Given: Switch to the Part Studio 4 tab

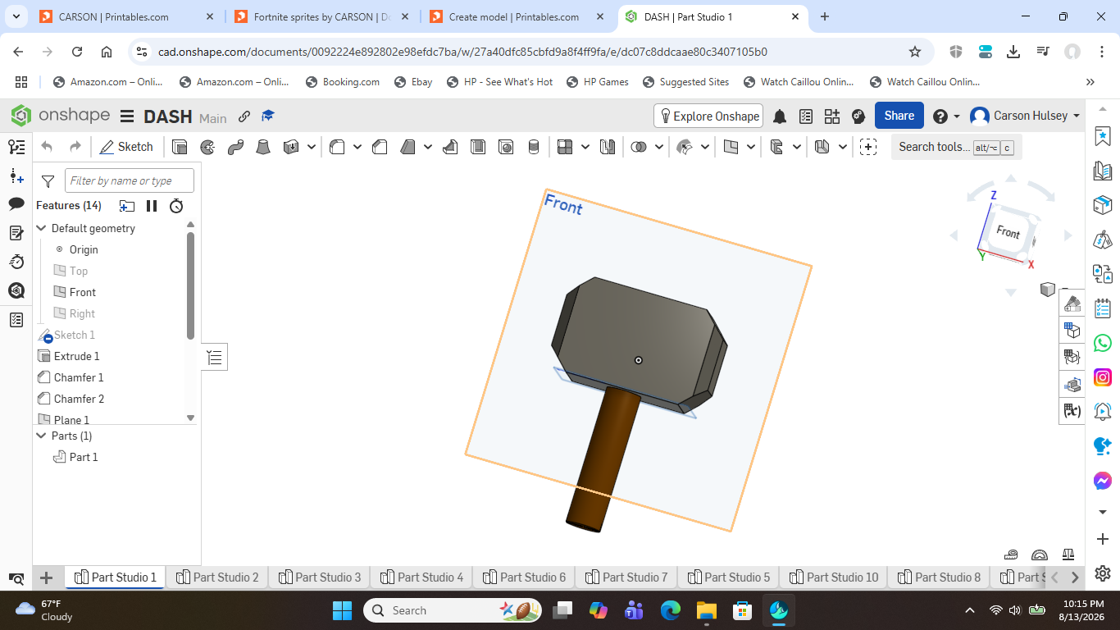Looking at the screenshot, I should [x=421, y=577].
